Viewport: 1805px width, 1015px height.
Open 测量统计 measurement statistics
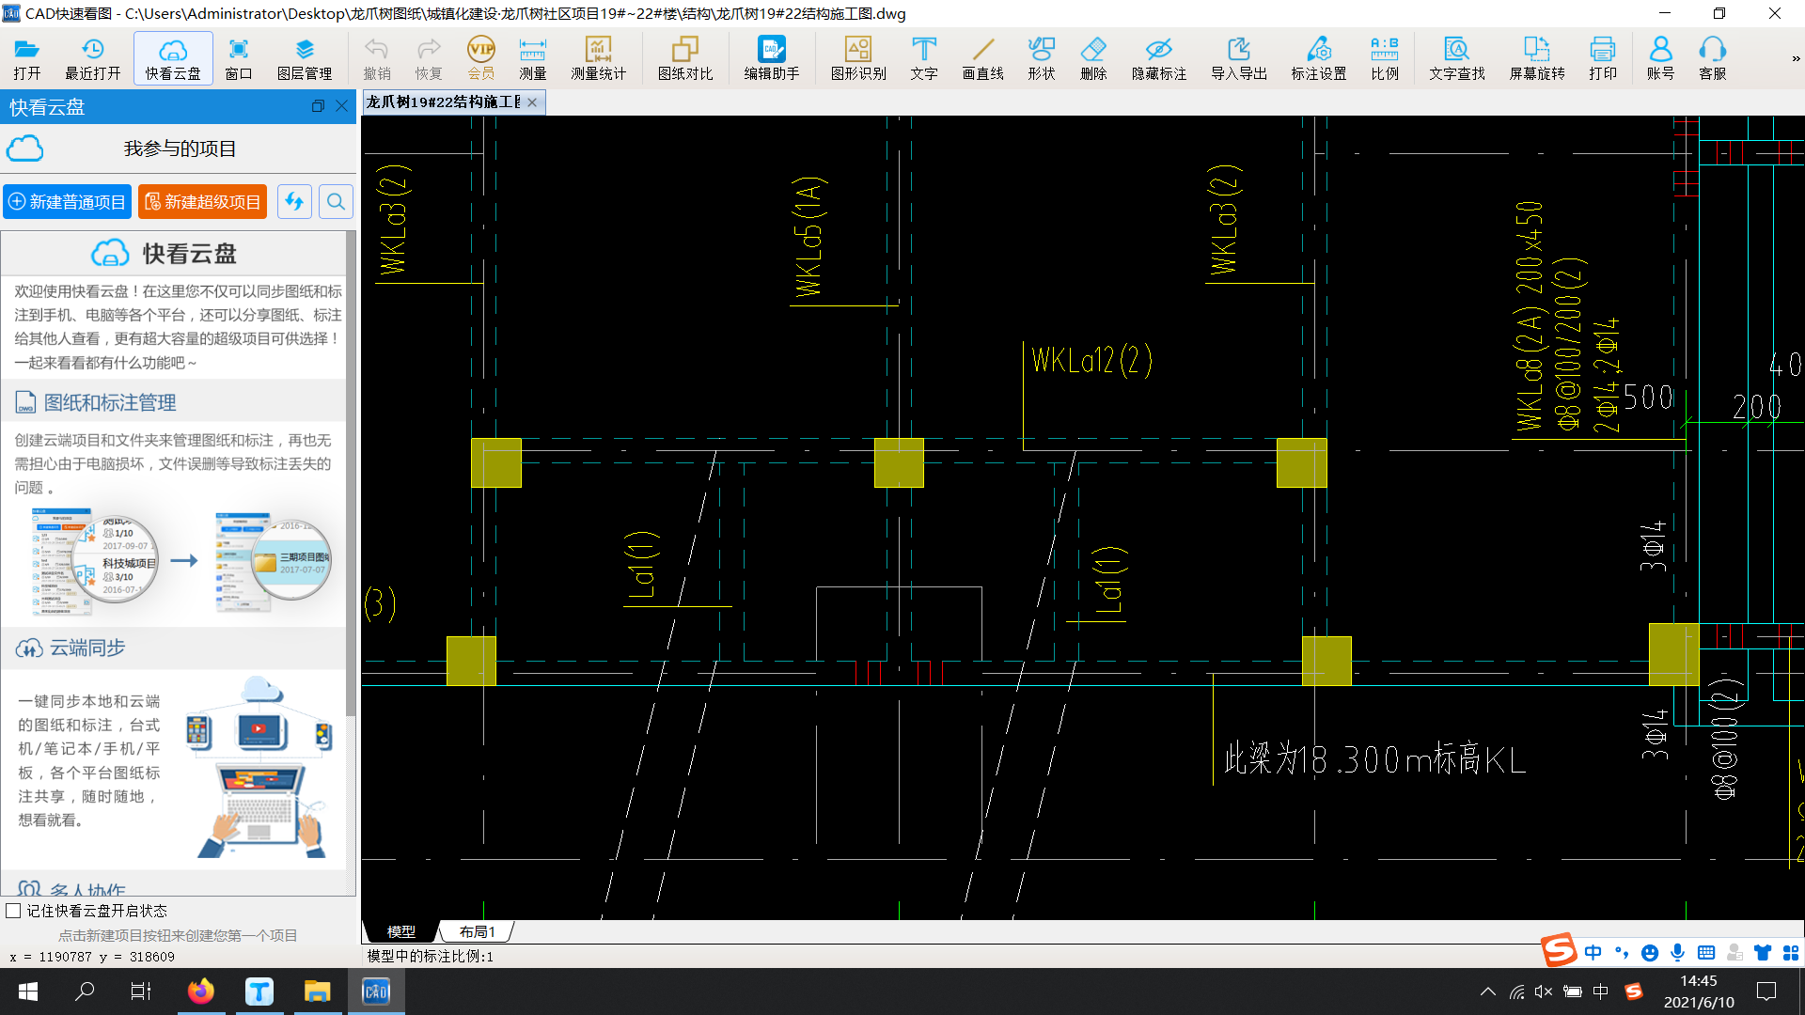598,59
